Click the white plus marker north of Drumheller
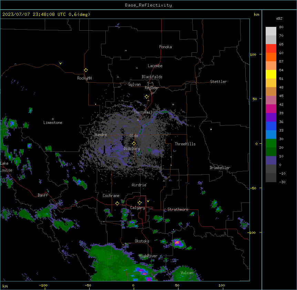The width and height of the screenshot is (297, 290). (x=211, y=129)
